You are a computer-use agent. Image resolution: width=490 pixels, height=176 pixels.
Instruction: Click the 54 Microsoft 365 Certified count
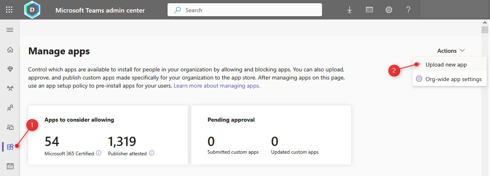click(x=52, y=142)
